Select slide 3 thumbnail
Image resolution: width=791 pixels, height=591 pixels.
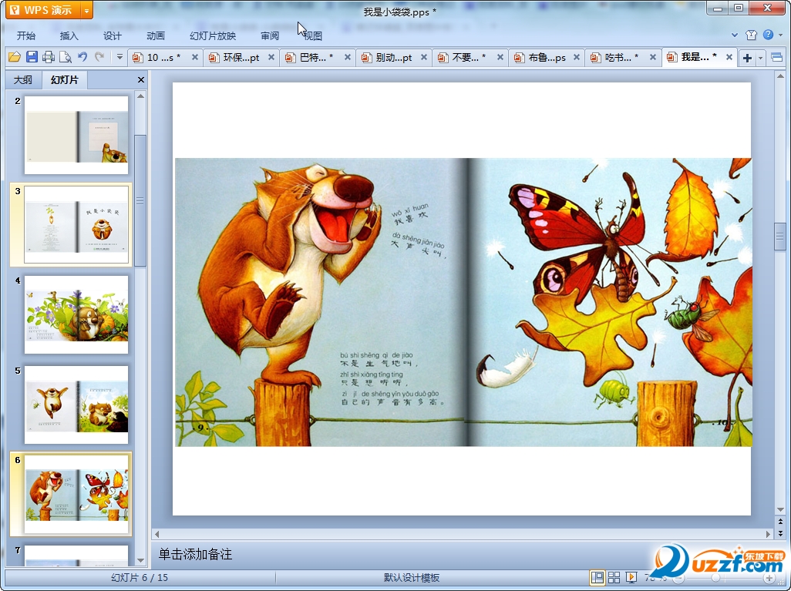coord(76,224)
